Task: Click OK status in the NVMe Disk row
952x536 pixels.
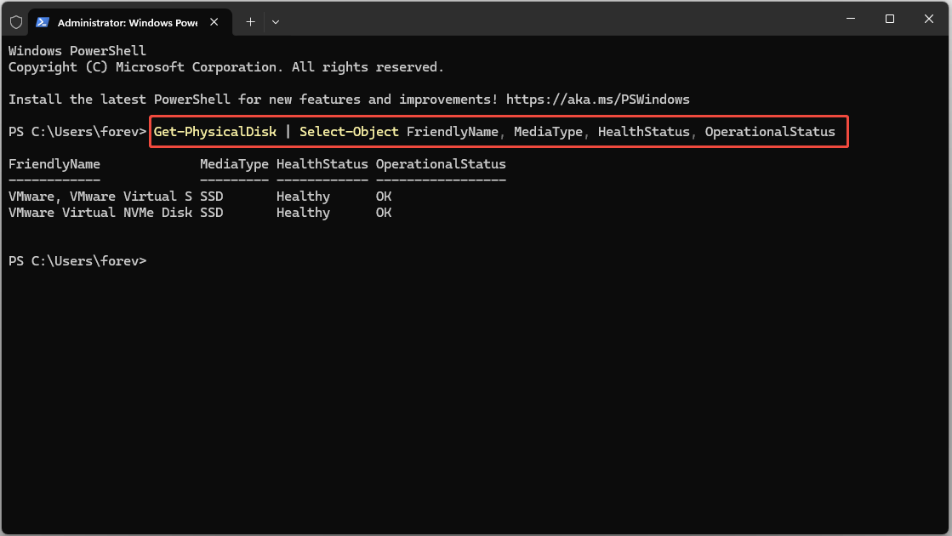Action: pos(384,213)
